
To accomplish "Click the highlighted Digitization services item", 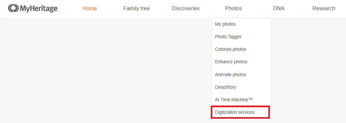I will click(x=240, y=112).
